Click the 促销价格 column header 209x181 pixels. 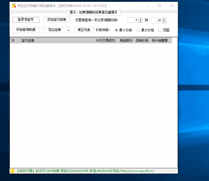142,40
